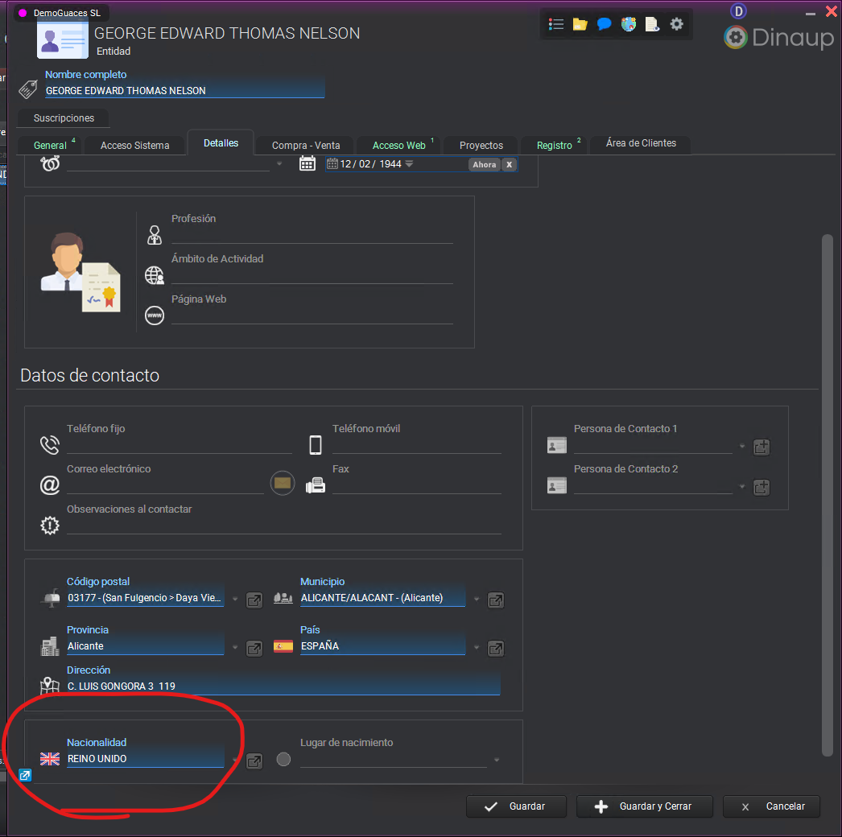This screenshot has width=842, height=837.
Task: Expand the Provincia dropdown arrow
Action: (235, 648)
